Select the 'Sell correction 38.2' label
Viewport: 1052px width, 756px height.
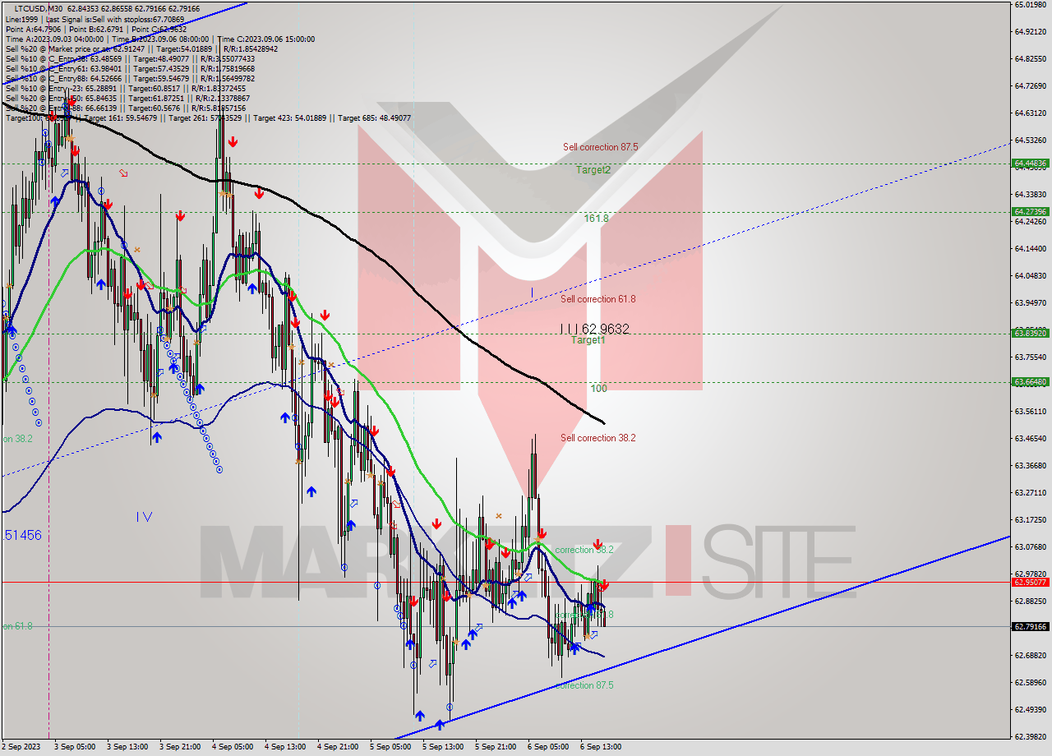coord(598,438)
